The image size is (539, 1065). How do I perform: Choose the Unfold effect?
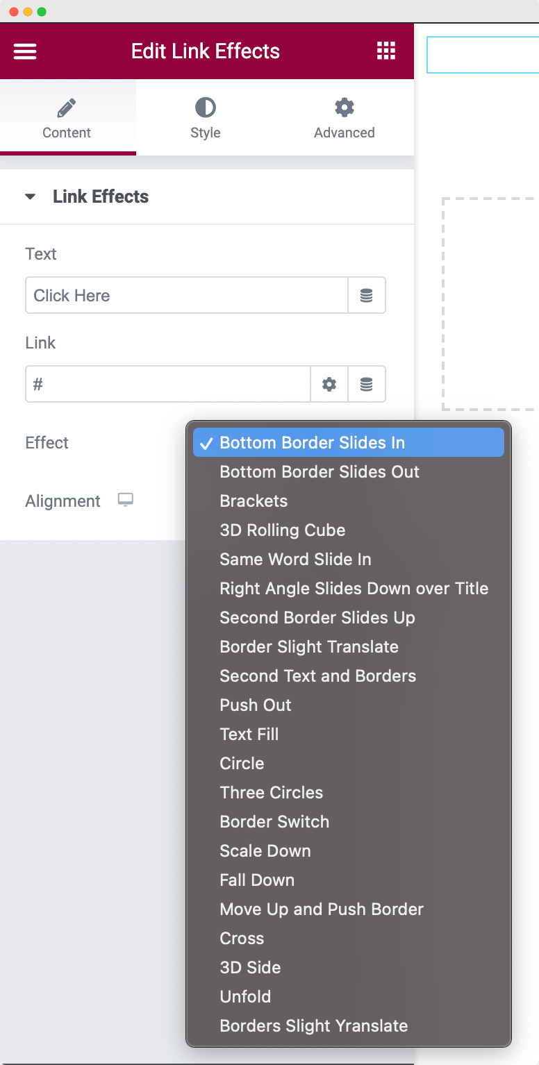pos(245,996)
